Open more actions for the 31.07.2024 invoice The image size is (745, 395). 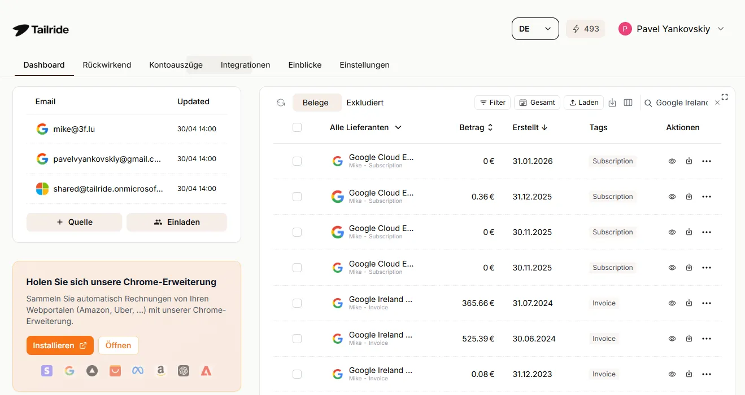click(x=707, y=303)
